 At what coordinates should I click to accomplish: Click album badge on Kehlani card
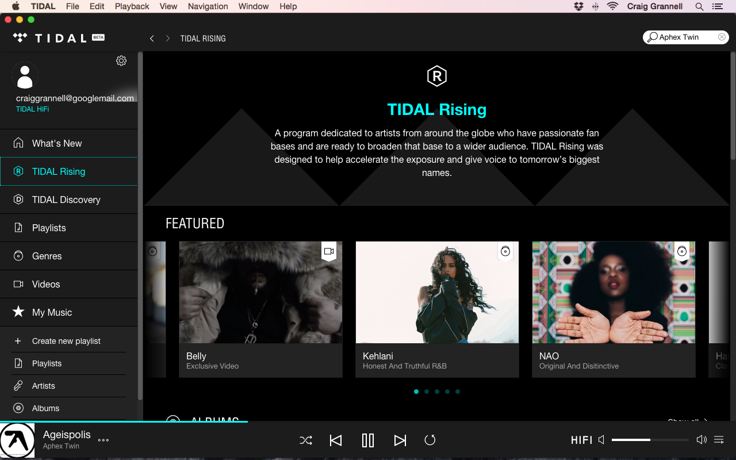[x=505, y=251]
